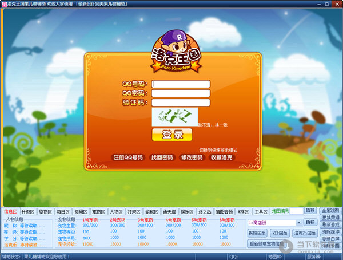
Task: Click the 注册QQ号码 button
Action: point(128,157)
